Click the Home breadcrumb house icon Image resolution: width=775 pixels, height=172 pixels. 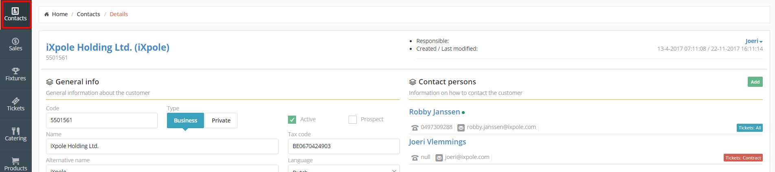[x=47, y=14]
